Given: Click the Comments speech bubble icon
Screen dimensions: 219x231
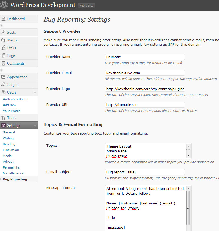Looking at the screenshot, I should click(3, 63).
